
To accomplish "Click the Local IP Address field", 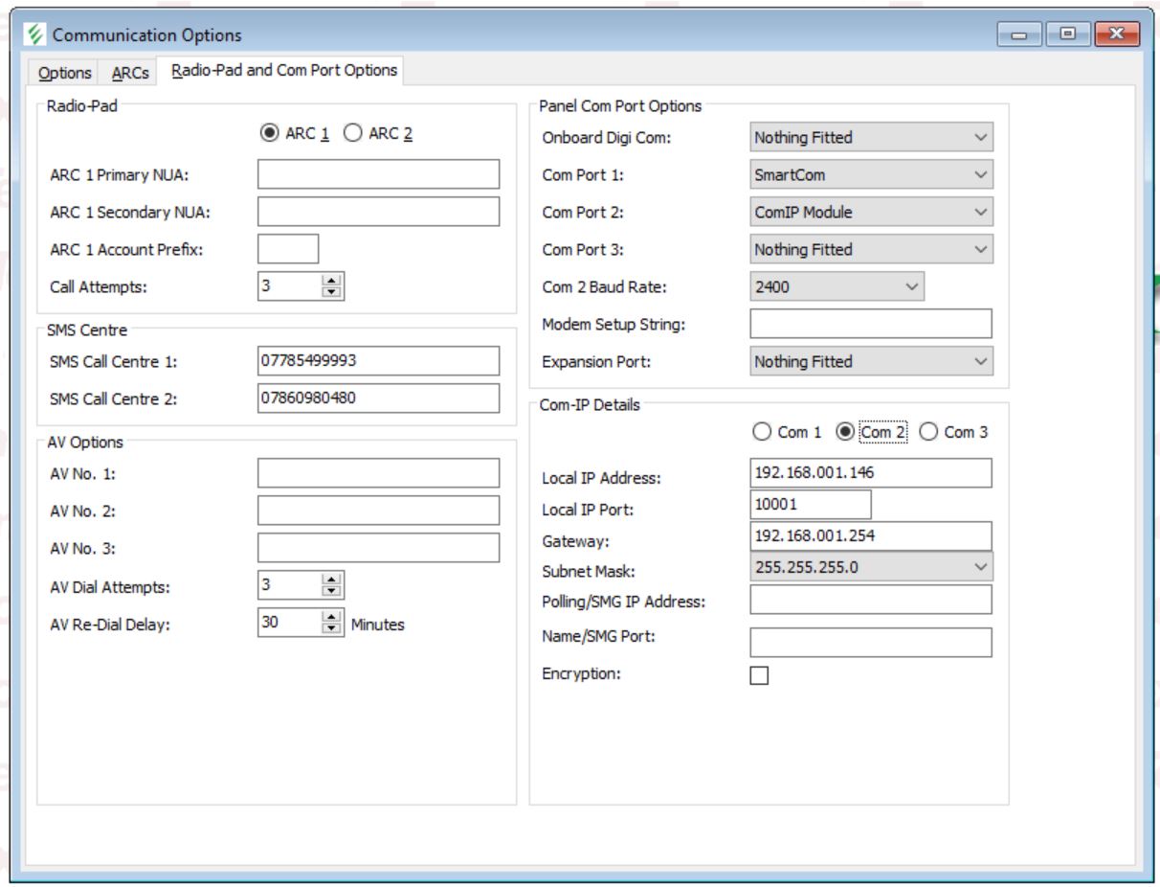I will (x=871, y=473).
